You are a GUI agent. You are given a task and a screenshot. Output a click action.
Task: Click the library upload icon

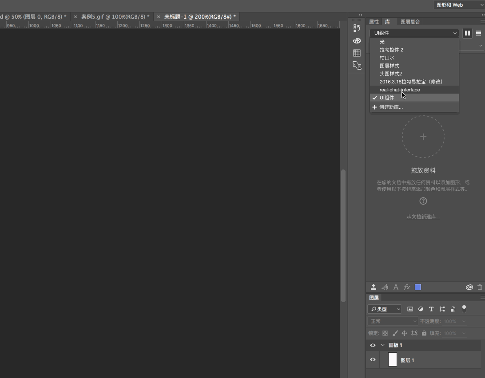click(374, 287)
